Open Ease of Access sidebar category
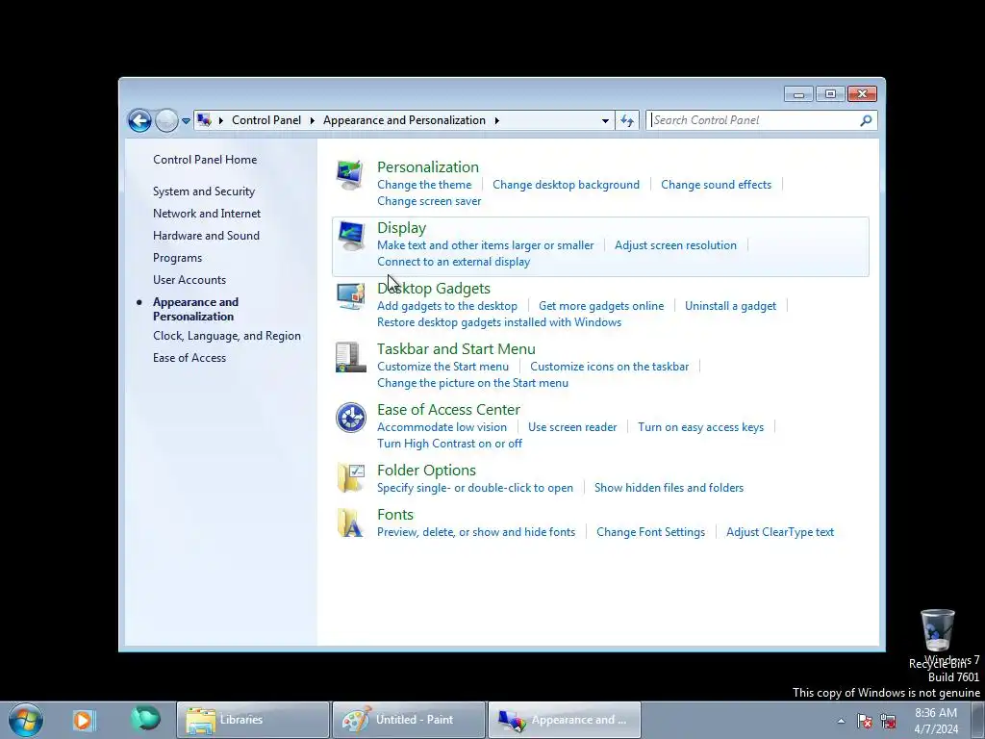985x739 pixels. tap(189, 358)
